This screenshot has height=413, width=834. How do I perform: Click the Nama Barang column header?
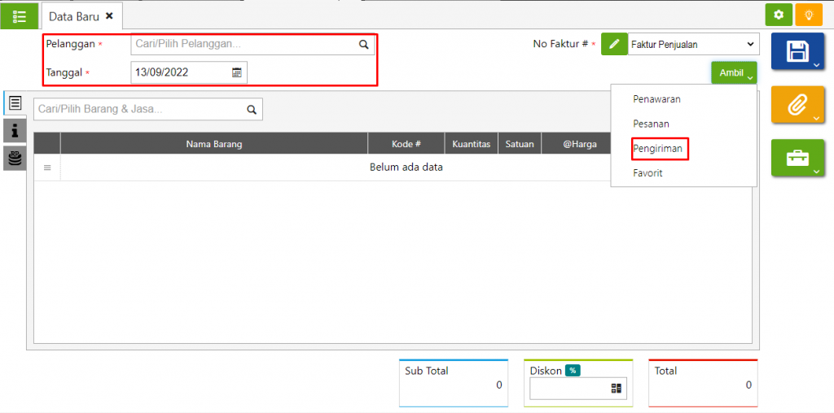coord(214,144)
